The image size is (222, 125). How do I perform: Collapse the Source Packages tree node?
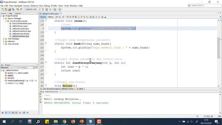click(x=3, y=18)
